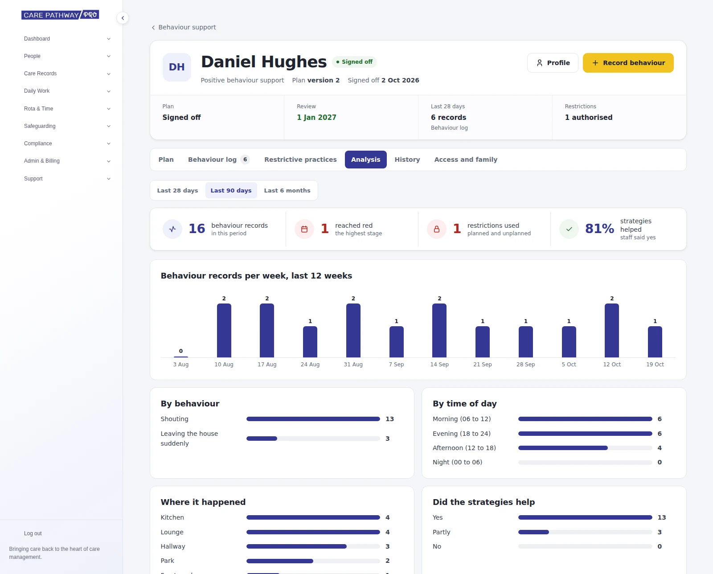Expand the Support menu
The width and height of the screenshot is (713, 574).
pos(67,179)
